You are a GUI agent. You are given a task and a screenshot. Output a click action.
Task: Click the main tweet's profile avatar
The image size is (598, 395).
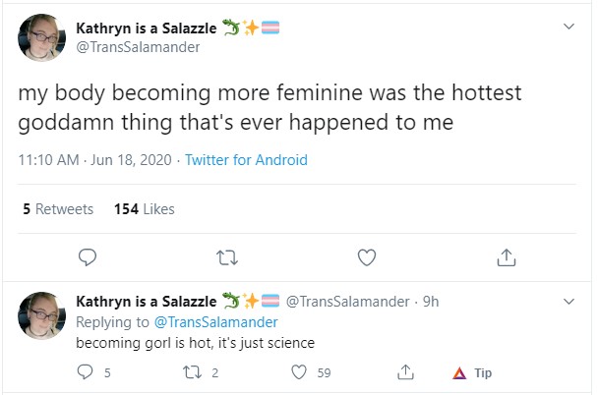click(41, 37)
